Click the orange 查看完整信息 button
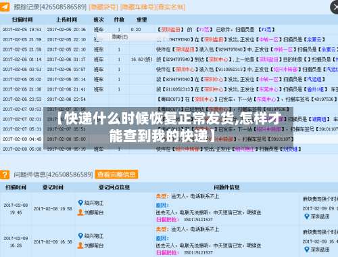Screen dimensions: 338x257 [116, 174]
